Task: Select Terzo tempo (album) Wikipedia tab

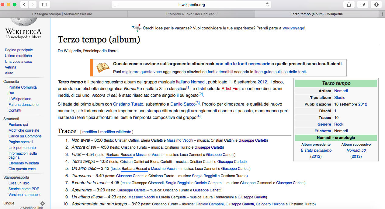Action: 317,14
